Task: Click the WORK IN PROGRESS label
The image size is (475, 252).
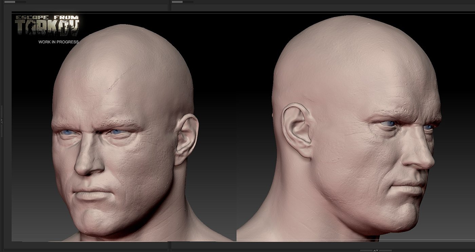Action: click(58, 42)
